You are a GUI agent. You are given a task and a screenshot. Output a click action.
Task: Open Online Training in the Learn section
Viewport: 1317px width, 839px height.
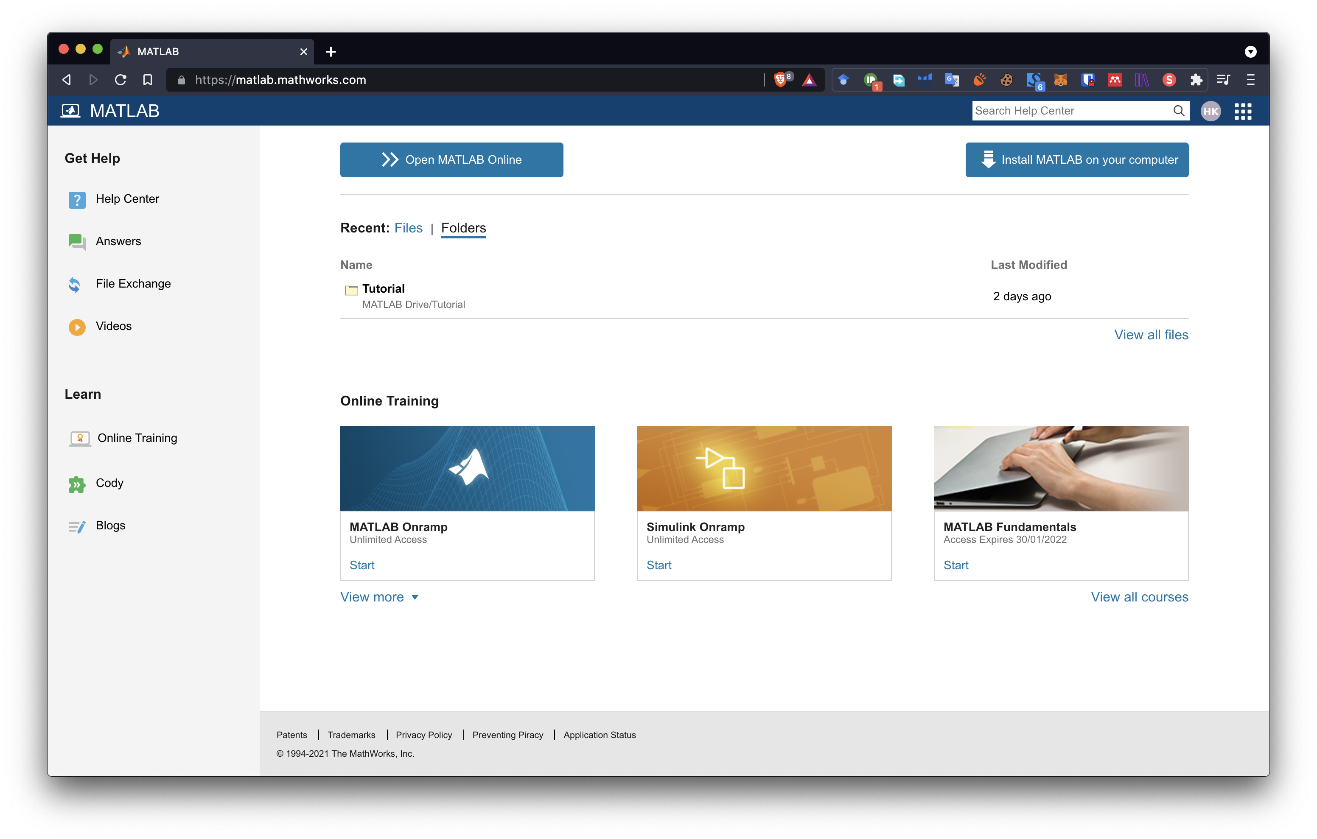[137, 438]
